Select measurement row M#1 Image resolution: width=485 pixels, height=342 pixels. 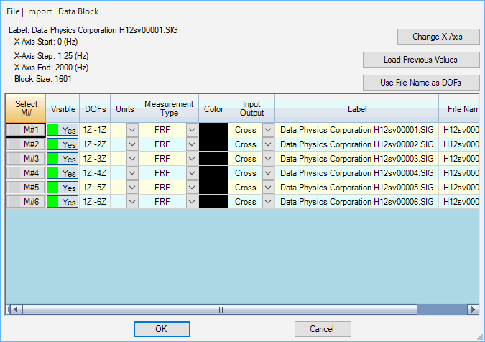click(26, 130)
